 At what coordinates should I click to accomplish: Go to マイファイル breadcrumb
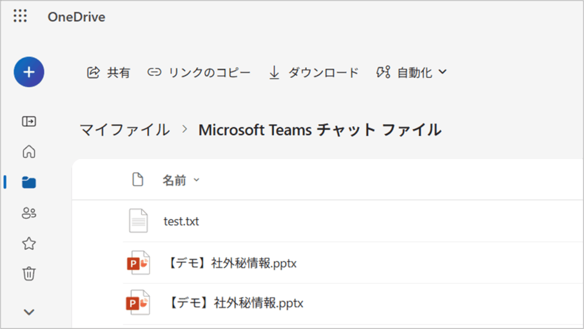point(125,130)
